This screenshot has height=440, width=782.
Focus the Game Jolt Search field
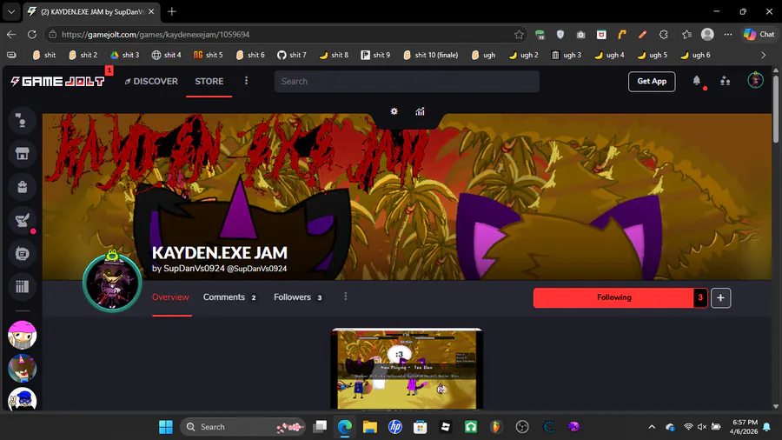pyautogui.click(x=407, y=82)
